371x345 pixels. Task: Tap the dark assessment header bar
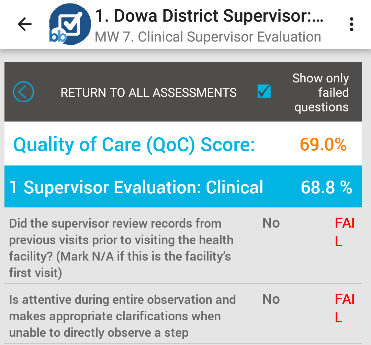183,92
